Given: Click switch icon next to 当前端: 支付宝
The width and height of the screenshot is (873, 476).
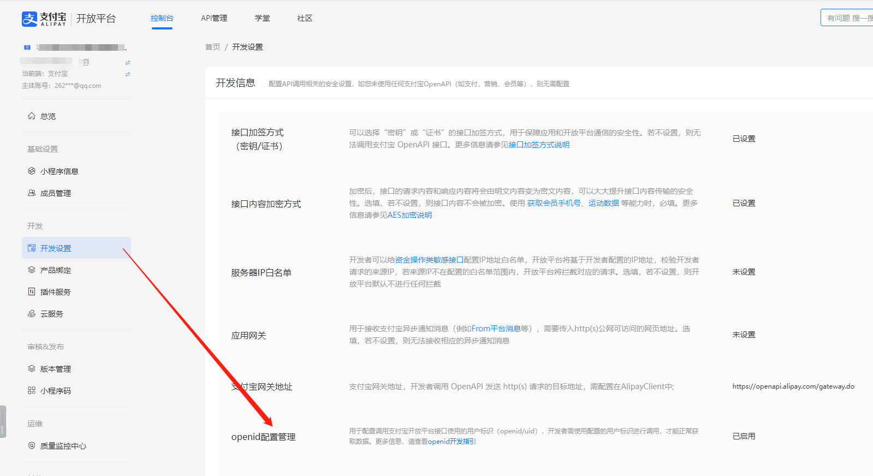Looking at the screenshot, I should tap(128, 74).
